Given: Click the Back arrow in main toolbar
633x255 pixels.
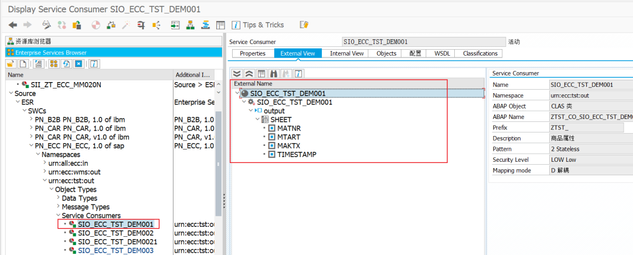Looking at the screenshot, I should click(13, 25).
